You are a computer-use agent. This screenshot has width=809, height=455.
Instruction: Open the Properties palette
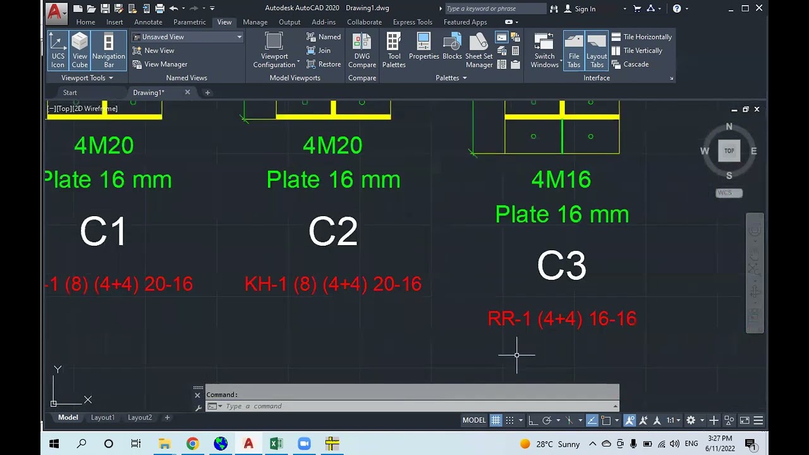pyautogui.click(x=424, y=47)
